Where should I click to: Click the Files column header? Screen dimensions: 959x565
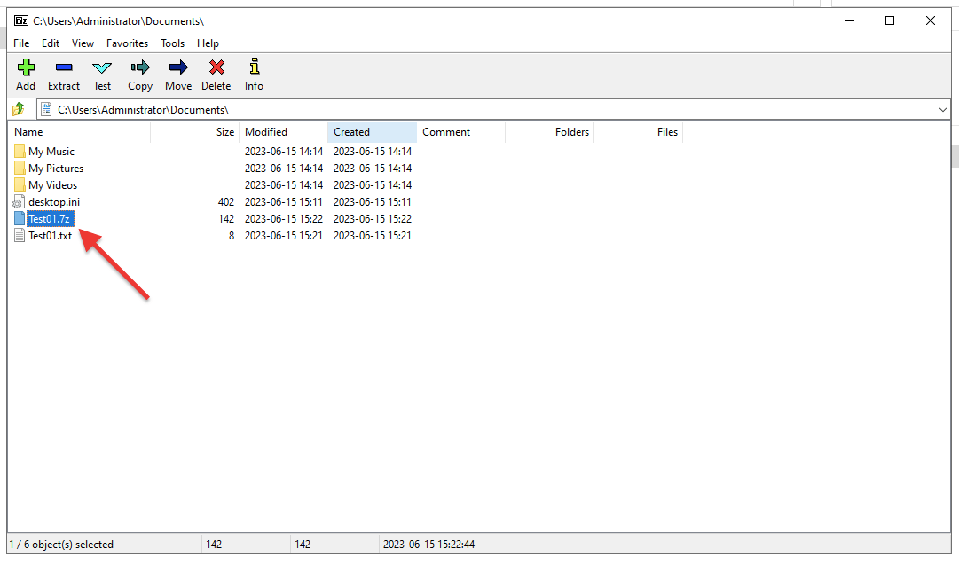pyautogui.click(x=638, y=132)
